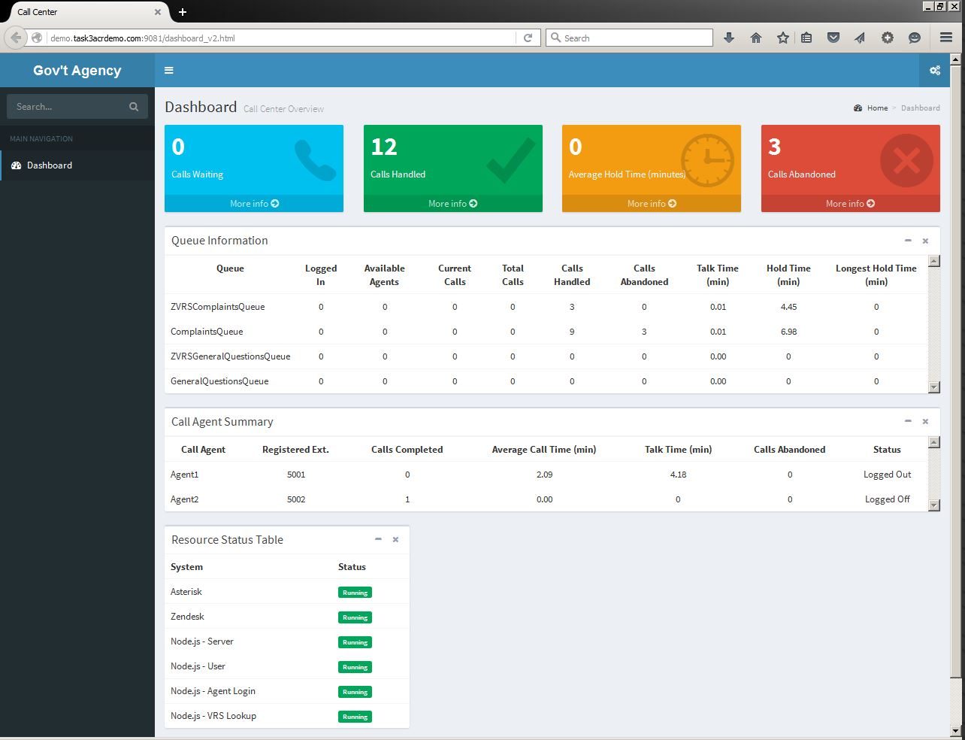Image resolution: width=965 pixels, height=740 pixels.
Task: Click the checkmark icon on Calls Handled card
Action: [510, 160]
